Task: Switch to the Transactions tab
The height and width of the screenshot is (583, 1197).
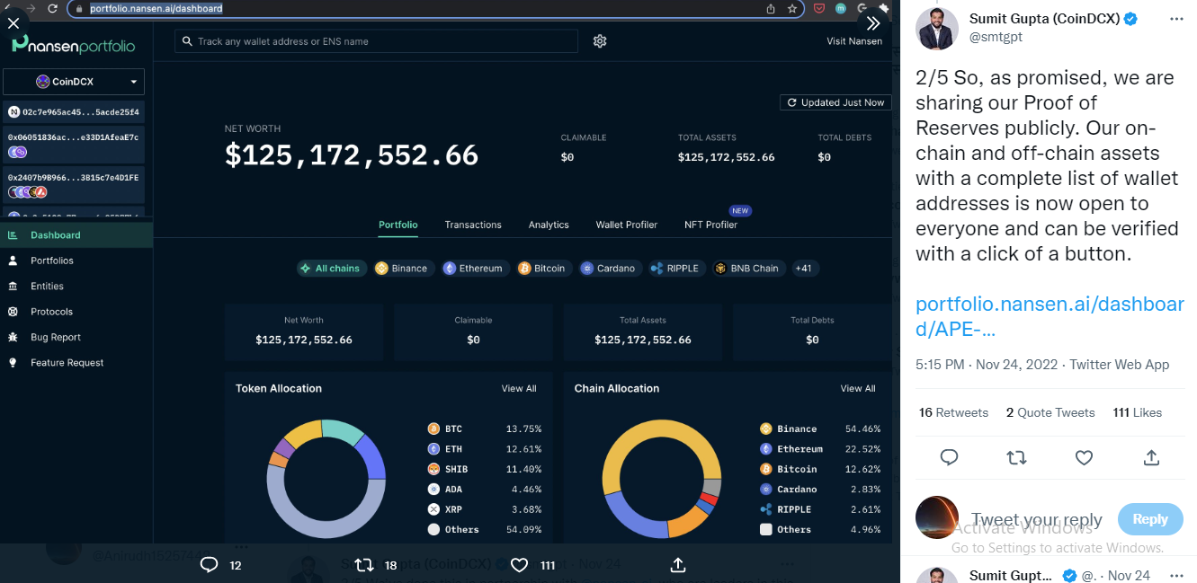Action: (473, 225)
